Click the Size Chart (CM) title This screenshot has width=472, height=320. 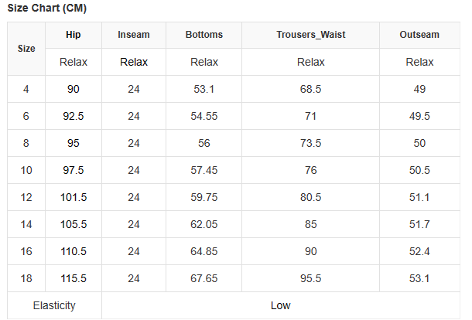47,9
